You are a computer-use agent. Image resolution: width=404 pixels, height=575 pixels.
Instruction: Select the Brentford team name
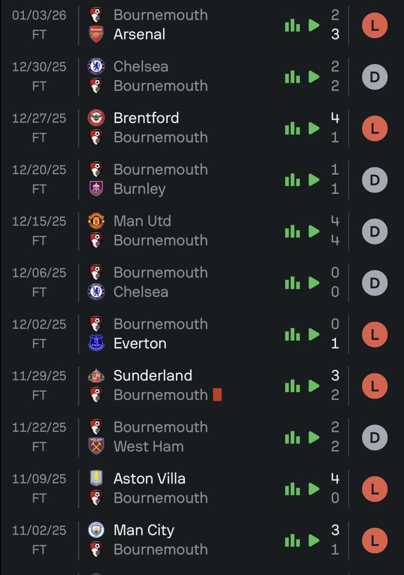(146, 118)
